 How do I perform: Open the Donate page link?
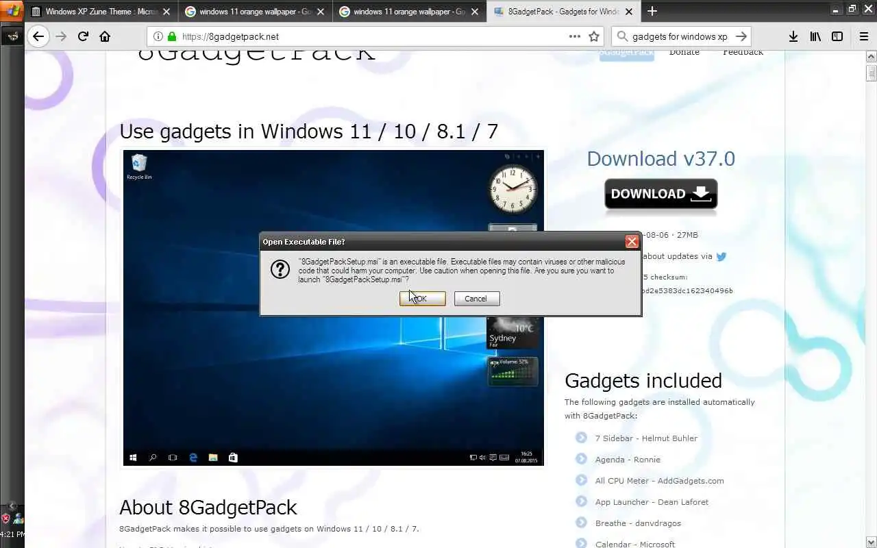[x=684, y=52]
